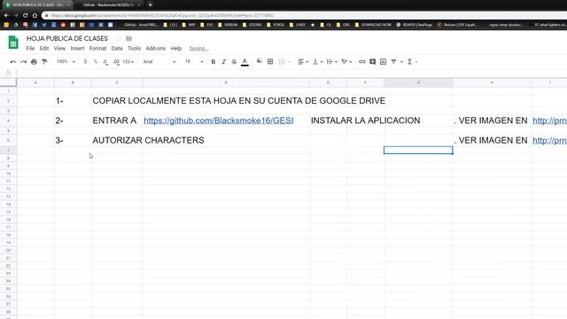The height and width of the screenshot is (319, 567).
Task: Activate the Paint format roller tool
Action: [44, 62]
